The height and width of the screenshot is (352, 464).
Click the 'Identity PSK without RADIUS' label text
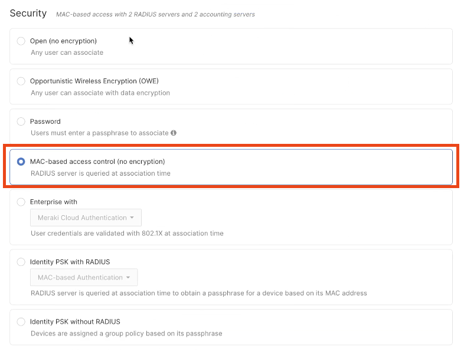pyautogui.click(x=75, y=322)
